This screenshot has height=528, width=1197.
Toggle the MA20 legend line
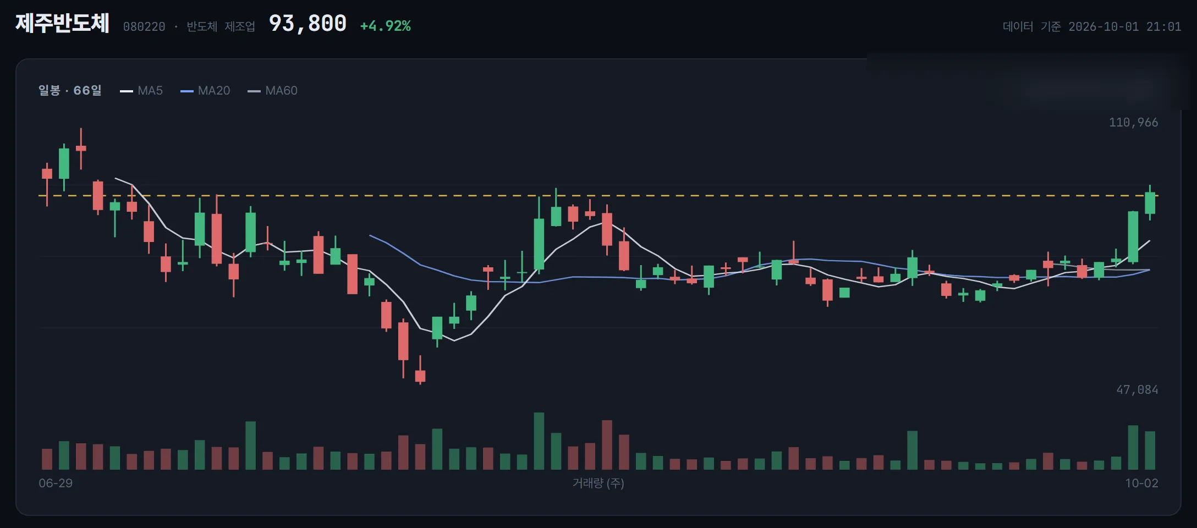205,91
